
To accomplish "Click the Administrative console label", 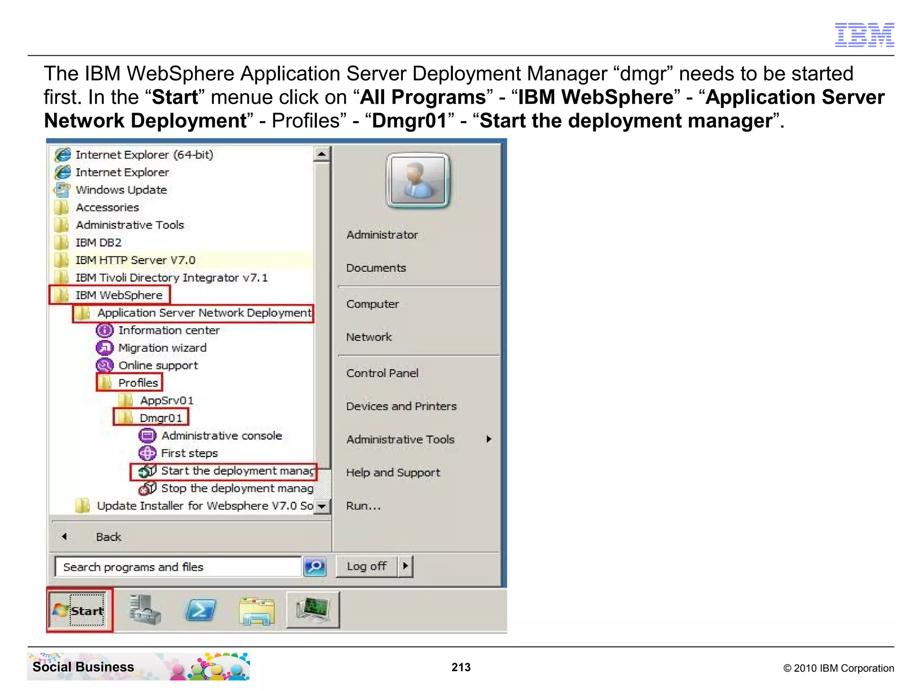I will [221, 436].
